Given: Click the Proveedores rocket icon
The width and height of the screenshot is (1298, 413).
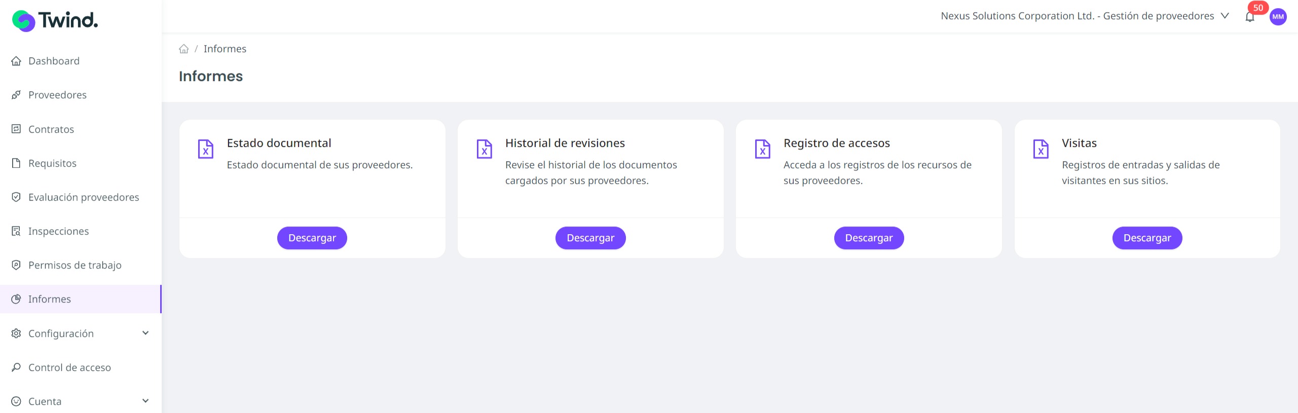Looking at the screenshot, I should pyautogui.click(x=16, y=95).
